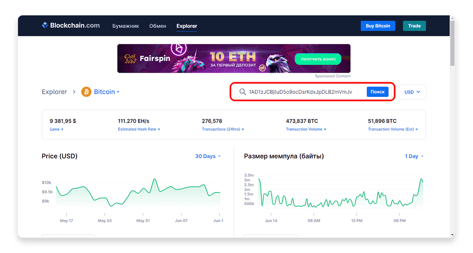Click the mempool size line chart
This screenshot has width=473, height=253.
coord(340,193)
